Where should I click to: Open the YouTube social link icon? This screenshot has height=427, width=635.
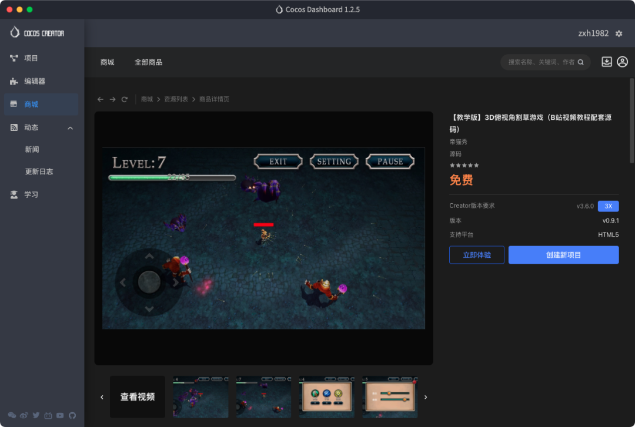pyautogui.click(x=60, y=415)
